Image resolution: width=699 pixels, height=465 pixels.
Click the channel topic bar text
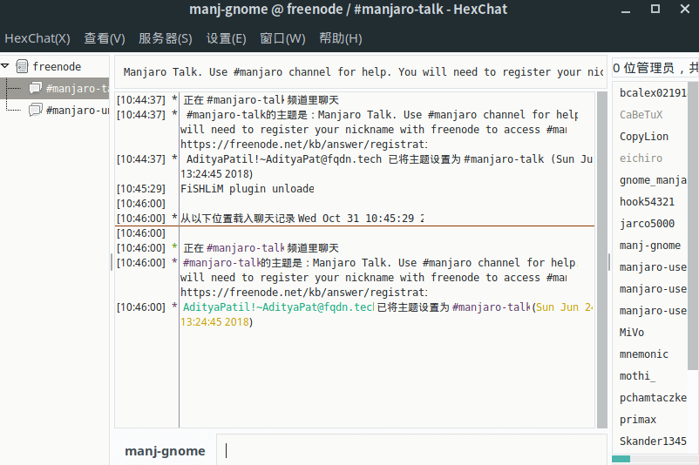[x=363, y=71]
